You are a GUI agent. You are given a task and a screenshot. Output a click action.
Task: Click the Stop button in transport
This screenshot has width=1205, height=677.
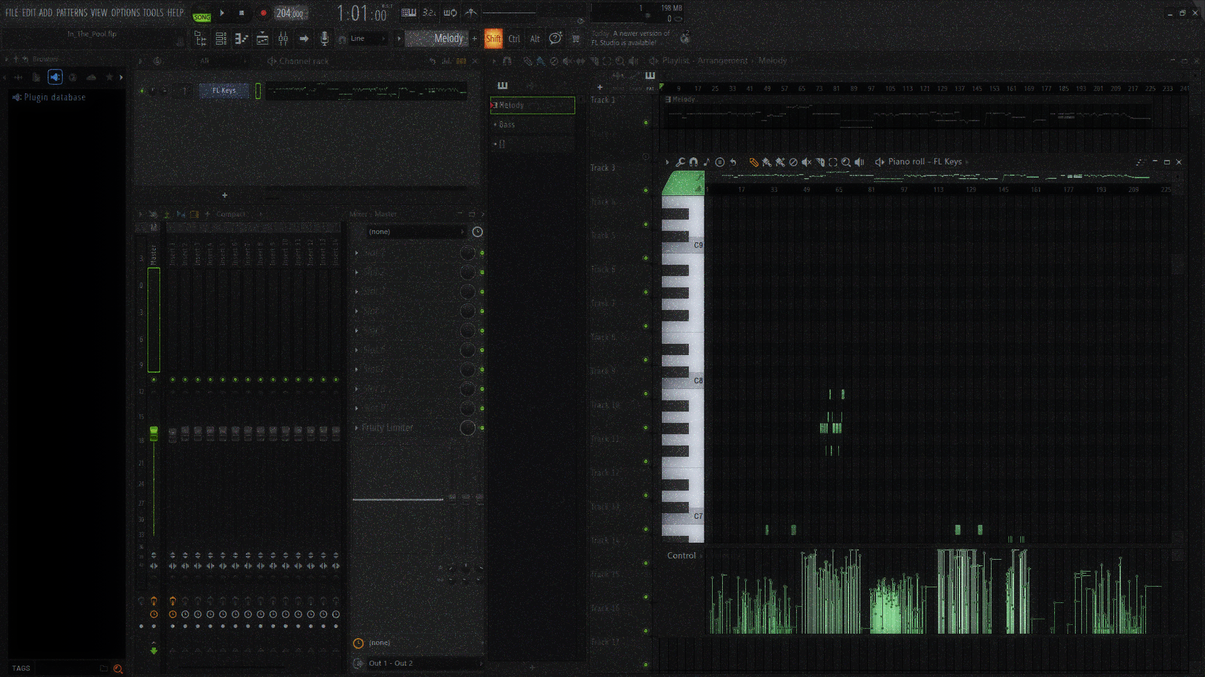pos(242,13)
